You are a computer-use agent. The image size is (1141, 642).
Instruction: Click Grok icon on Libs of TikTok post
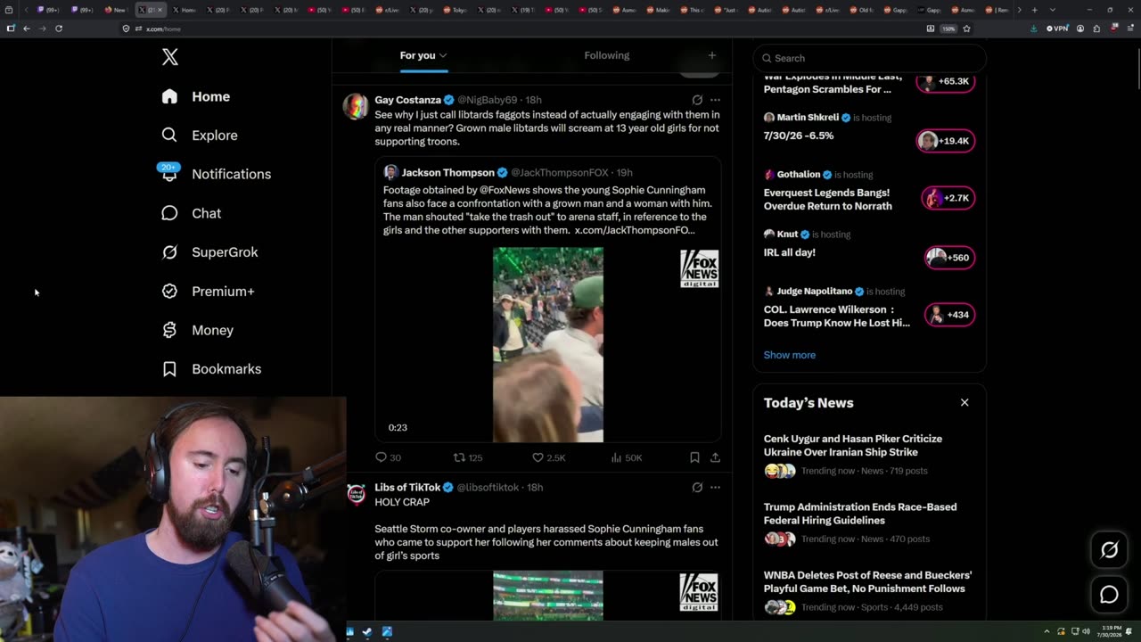pyautogui.click(x=697, y=488)
